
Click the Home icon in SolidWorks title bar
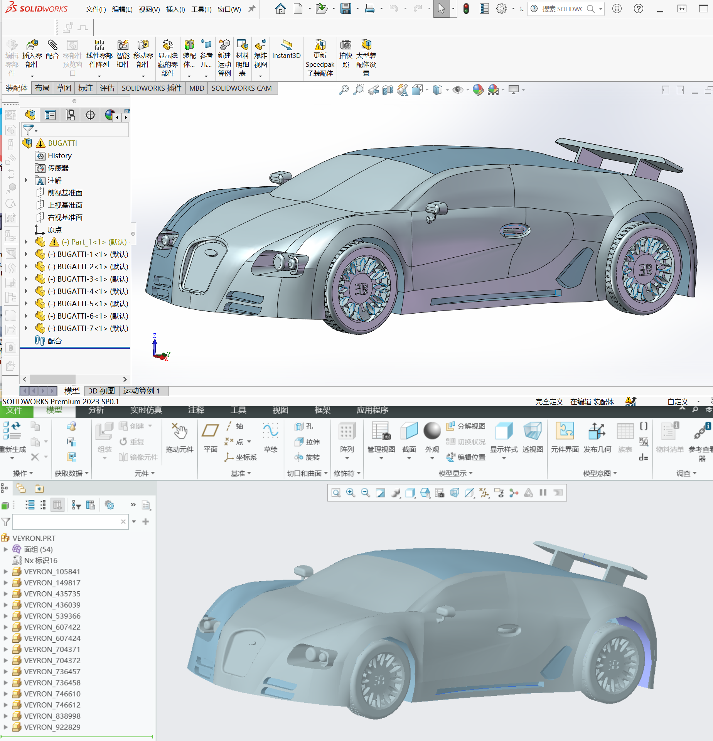coord(281,8)
